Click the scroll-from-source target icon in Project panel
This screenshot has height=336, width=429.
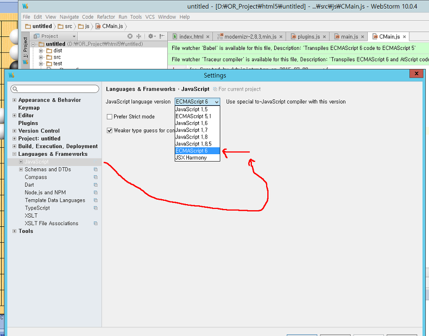pyautogui.click(x=130, y=36)
